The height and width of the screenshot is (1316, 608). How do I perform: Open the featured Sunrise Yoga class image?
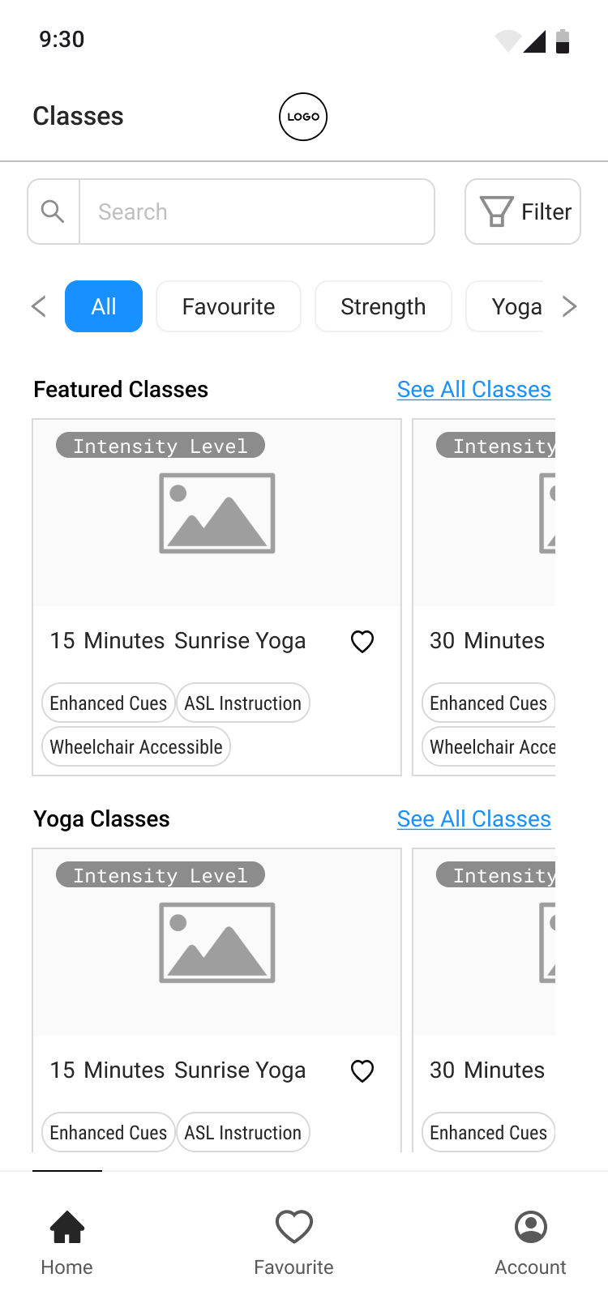(x=217, y=513)
